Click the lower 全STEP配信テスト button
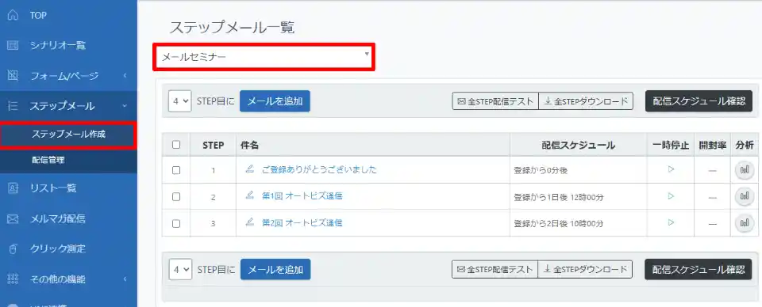This screenshot has width=762, height=307. click(495, 269)
